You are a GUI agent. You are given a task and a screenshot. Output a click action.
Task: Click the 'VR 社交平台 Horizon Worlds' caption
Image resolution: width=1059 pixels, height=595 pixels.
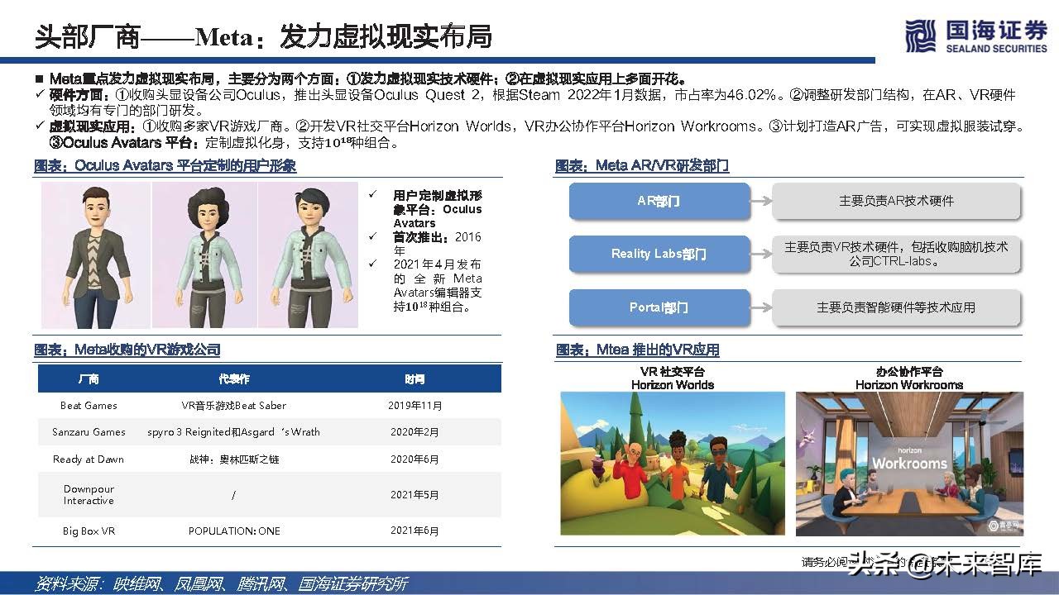click(x=673, y=378)
